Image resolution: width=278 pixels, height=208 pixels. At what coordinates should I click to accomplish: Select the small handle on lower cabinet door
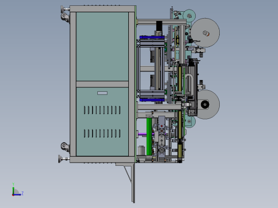coord(102,93)
